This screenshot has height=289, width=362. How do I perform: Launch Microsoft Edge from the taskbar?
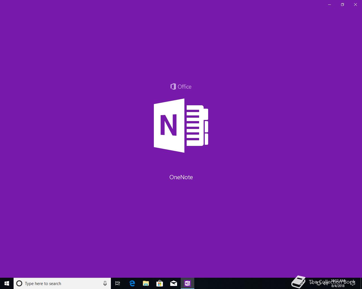(x=132, y=283)
